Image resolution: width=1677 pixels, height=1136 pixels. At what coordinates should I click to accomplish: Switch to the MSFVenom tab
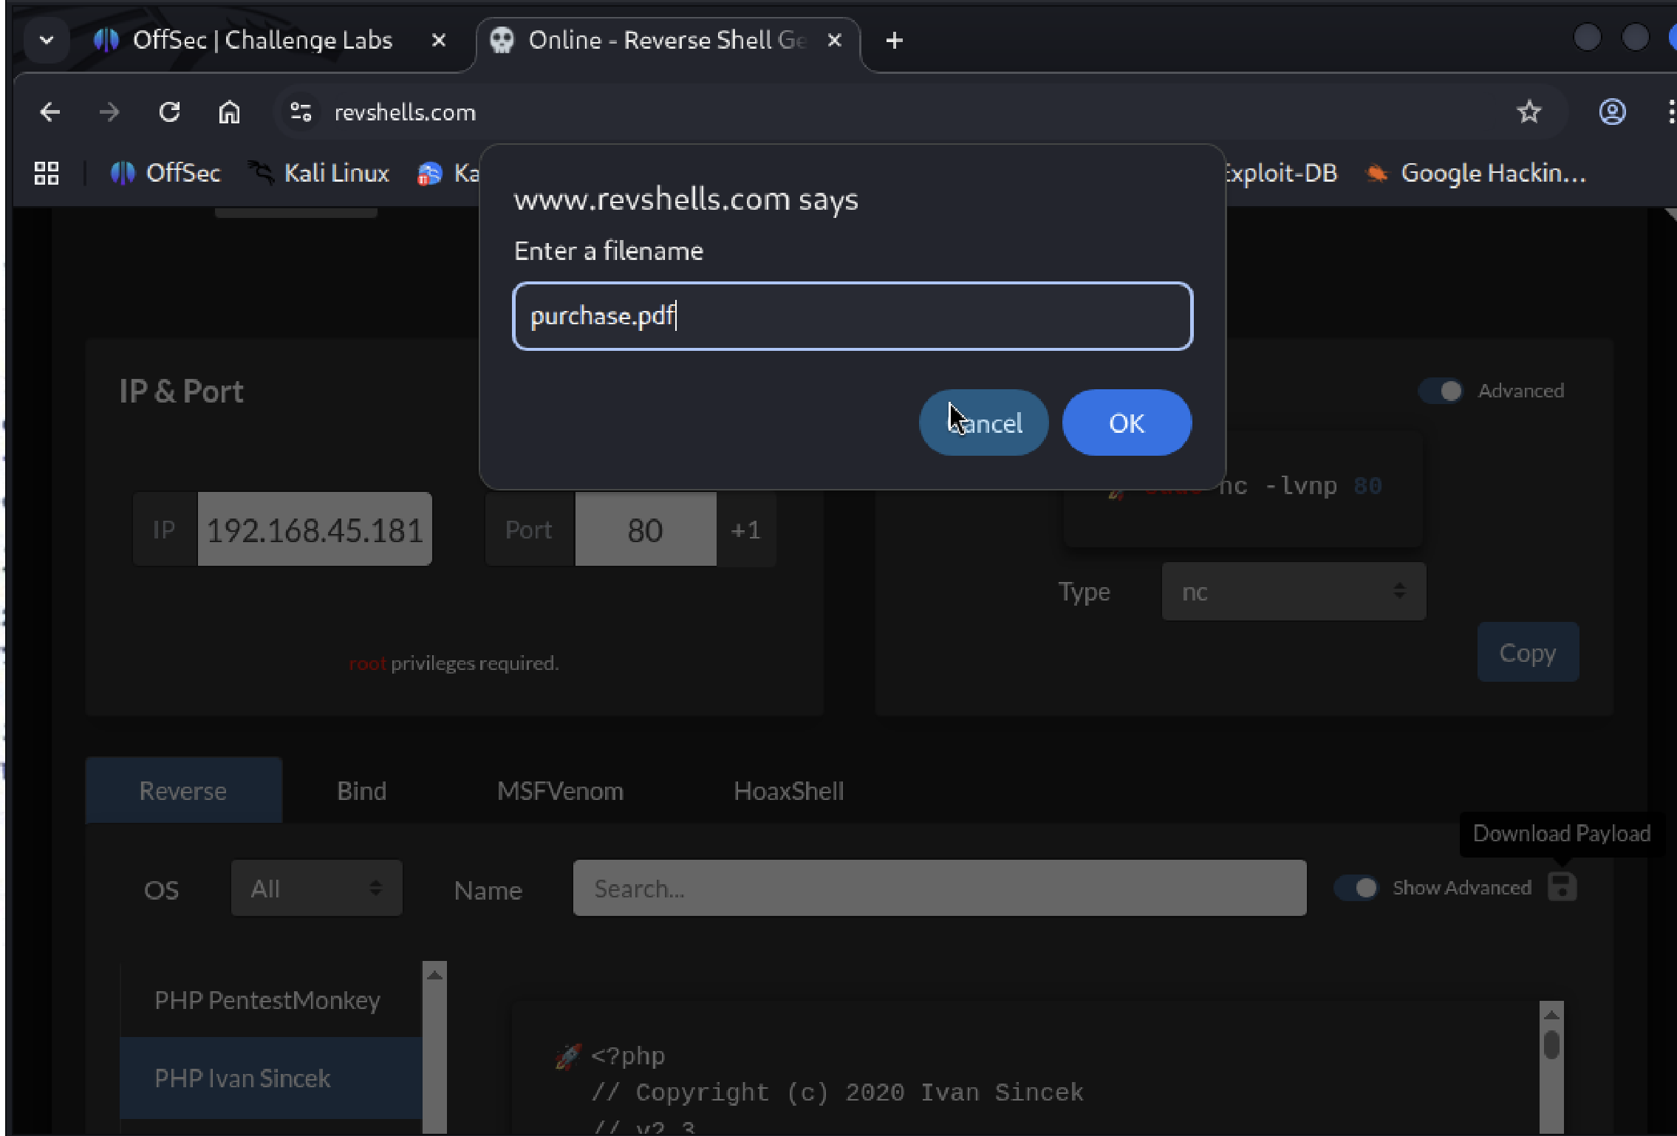560,791
